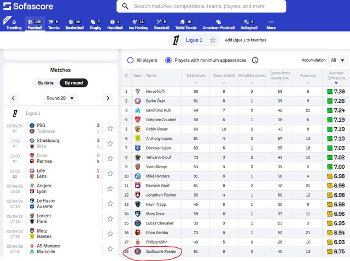Viewport: 350px width, 261px height.
Task: Favorite the Strasbourg vs Nice match
Action: tap(110, 144)
